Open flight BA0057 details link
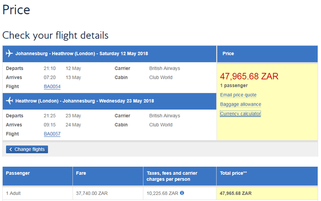 pyautogui.click(x=52, y=134)
